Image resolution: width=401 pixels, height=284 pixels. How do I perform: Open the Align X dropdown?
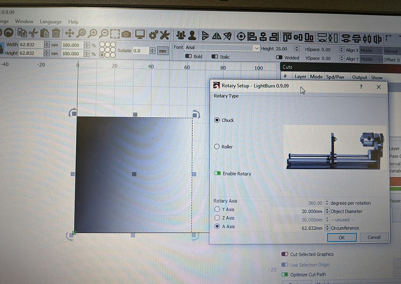coord(370,50)
